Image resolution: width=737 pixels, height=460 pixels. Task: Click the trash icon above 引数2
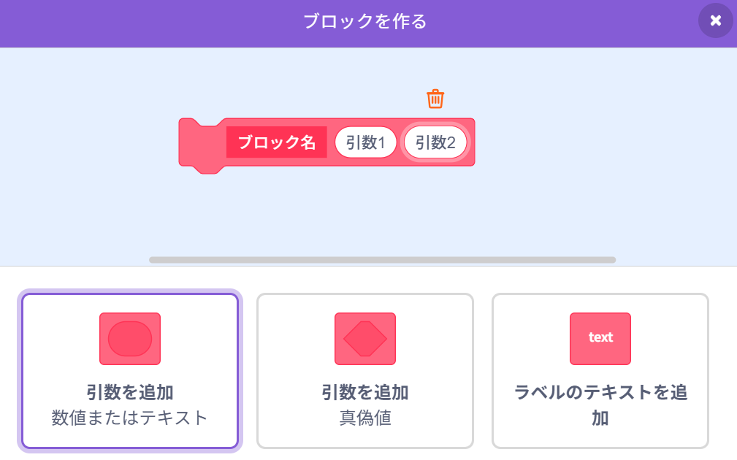pos(435,99)
